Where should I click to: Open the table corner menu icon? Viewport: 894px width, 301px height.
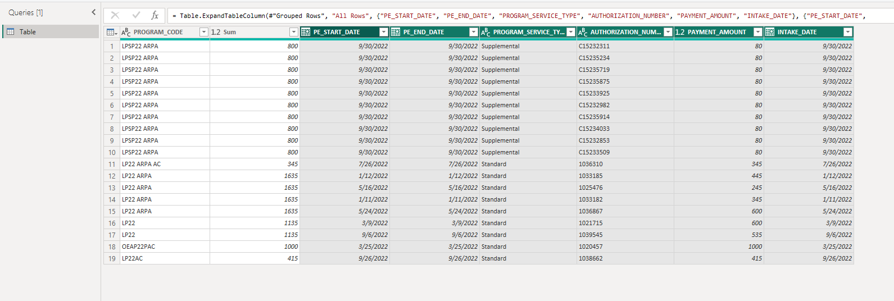point(112,32)
